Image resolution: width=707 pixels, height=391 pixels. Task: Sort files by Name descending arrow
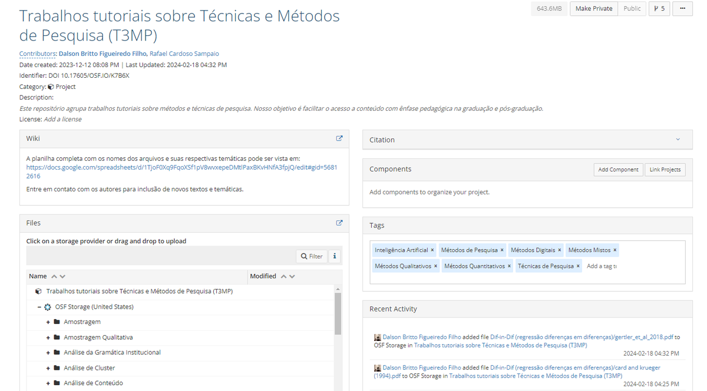62,276
